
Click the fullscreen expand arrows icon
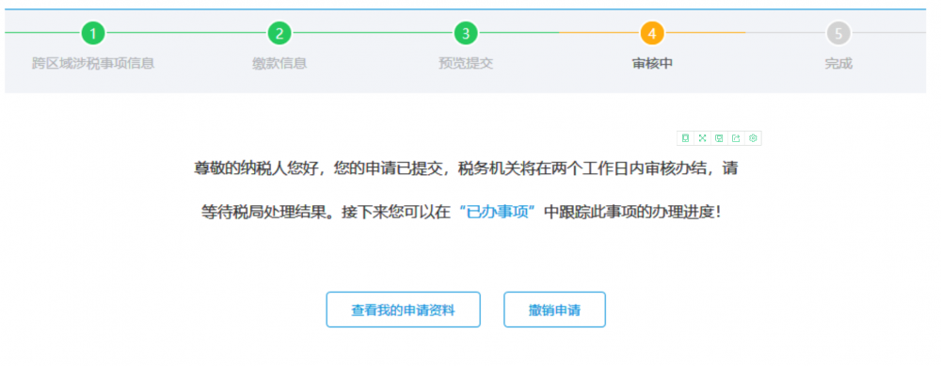(702, 138)
